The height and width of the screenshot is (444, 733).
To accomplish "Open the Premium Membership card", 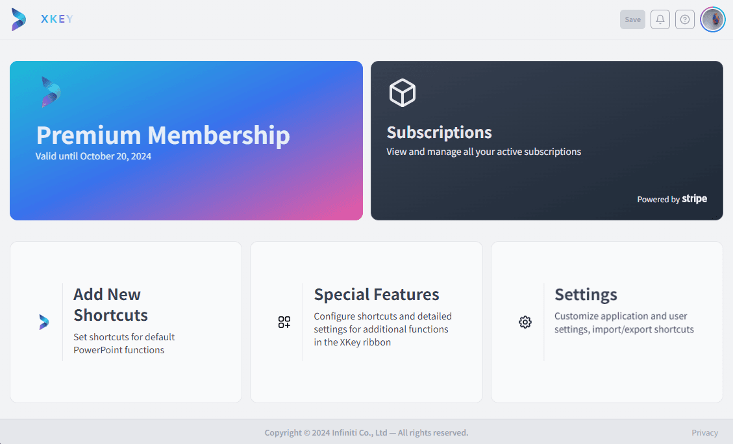I will pyautogui.click(x=186, y=141).
